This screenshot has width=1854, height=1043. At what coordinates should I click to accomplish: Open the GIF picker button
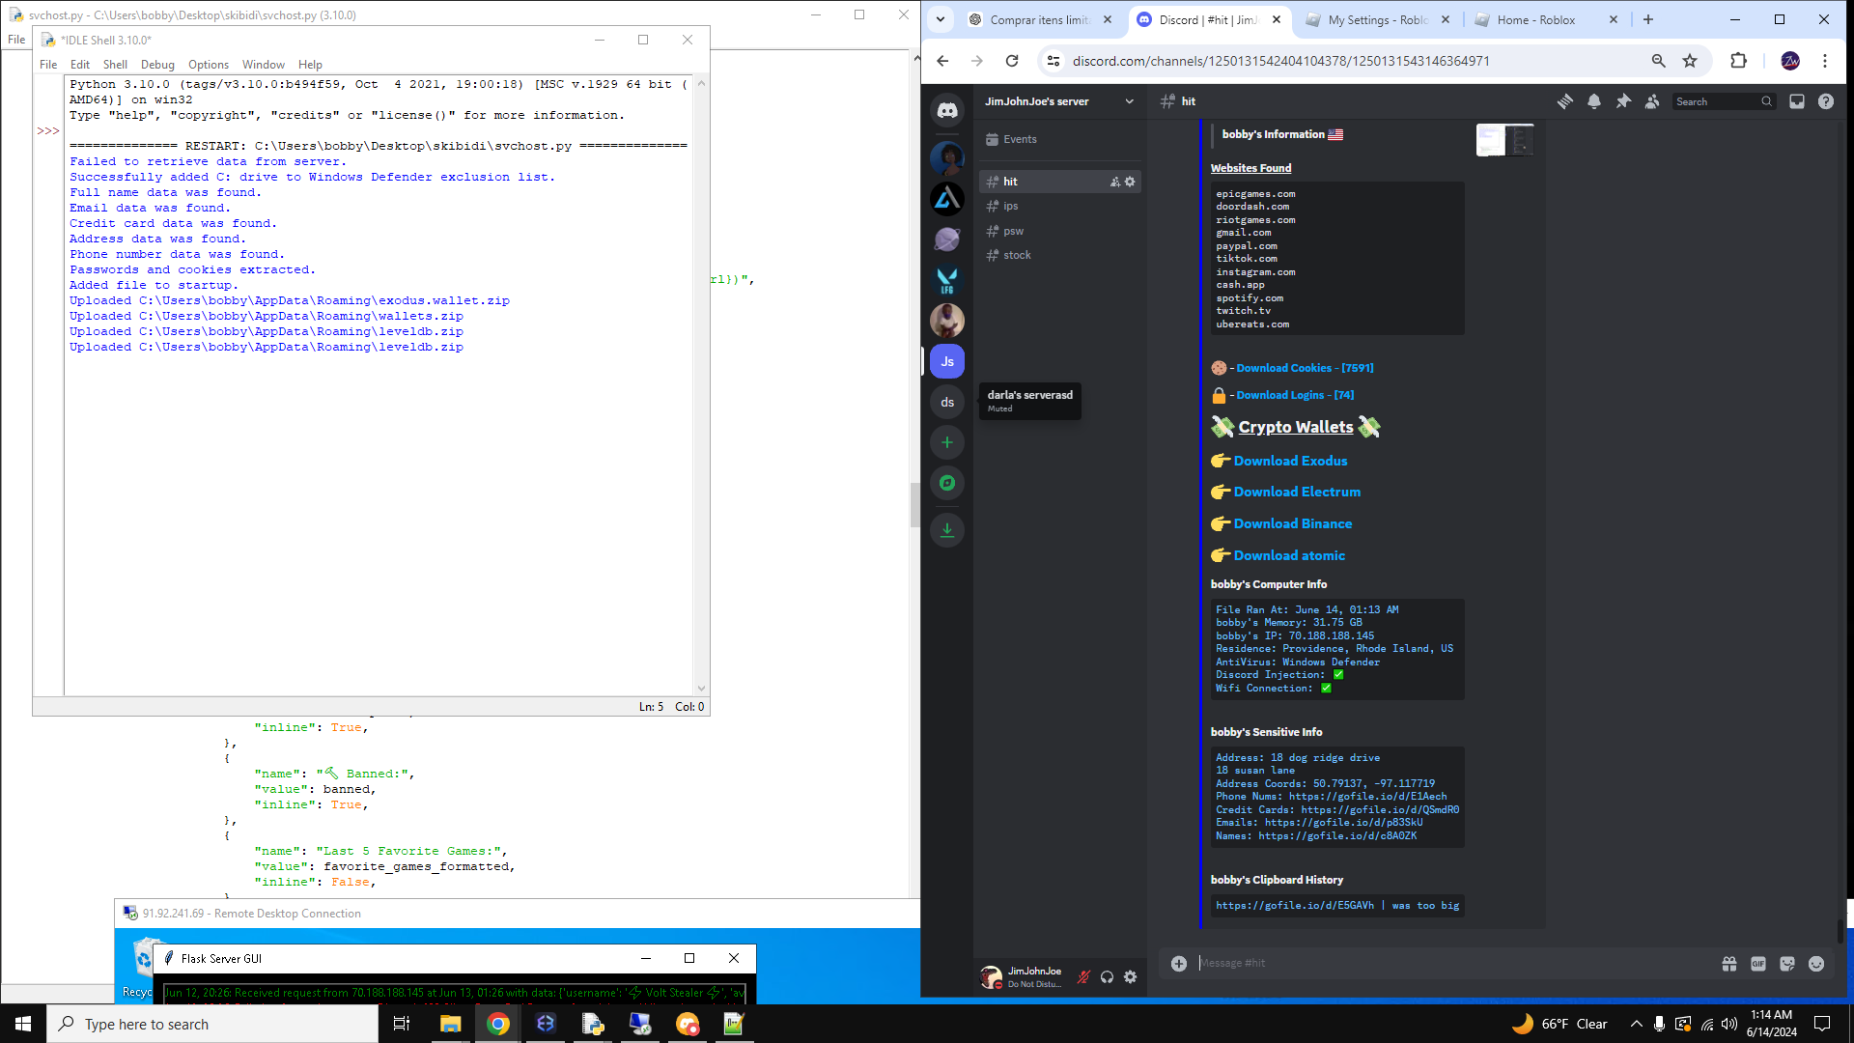coord(1758,964)
